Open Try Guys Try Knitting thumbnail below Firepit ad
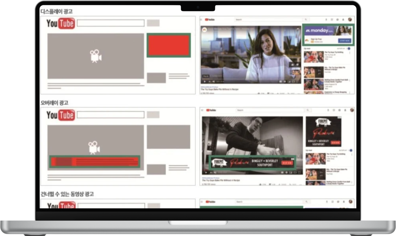Screen dimensions: 396x236 316,159
